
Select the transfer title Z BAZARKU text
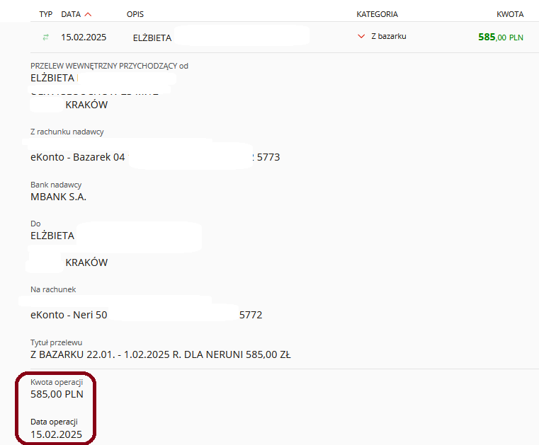click(x=160, y=354)
